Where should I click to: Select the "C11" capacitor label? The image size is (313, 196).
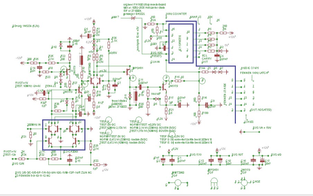(141, 80)
